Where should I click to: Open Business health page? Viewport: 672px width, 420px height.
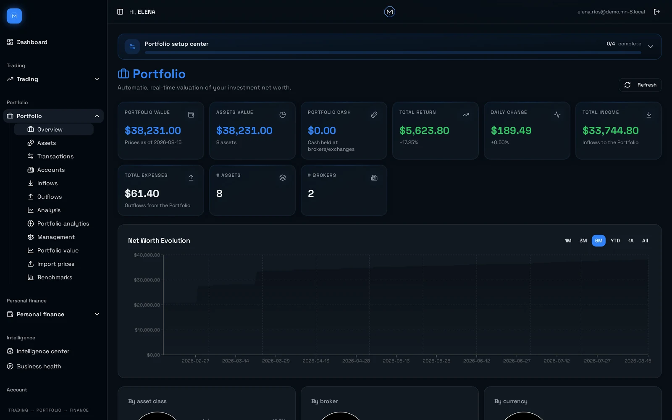pos(53,366)
